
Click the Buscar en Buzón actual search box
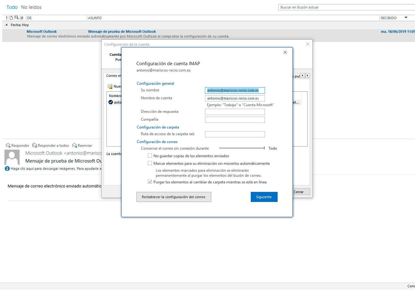(346, 7)
